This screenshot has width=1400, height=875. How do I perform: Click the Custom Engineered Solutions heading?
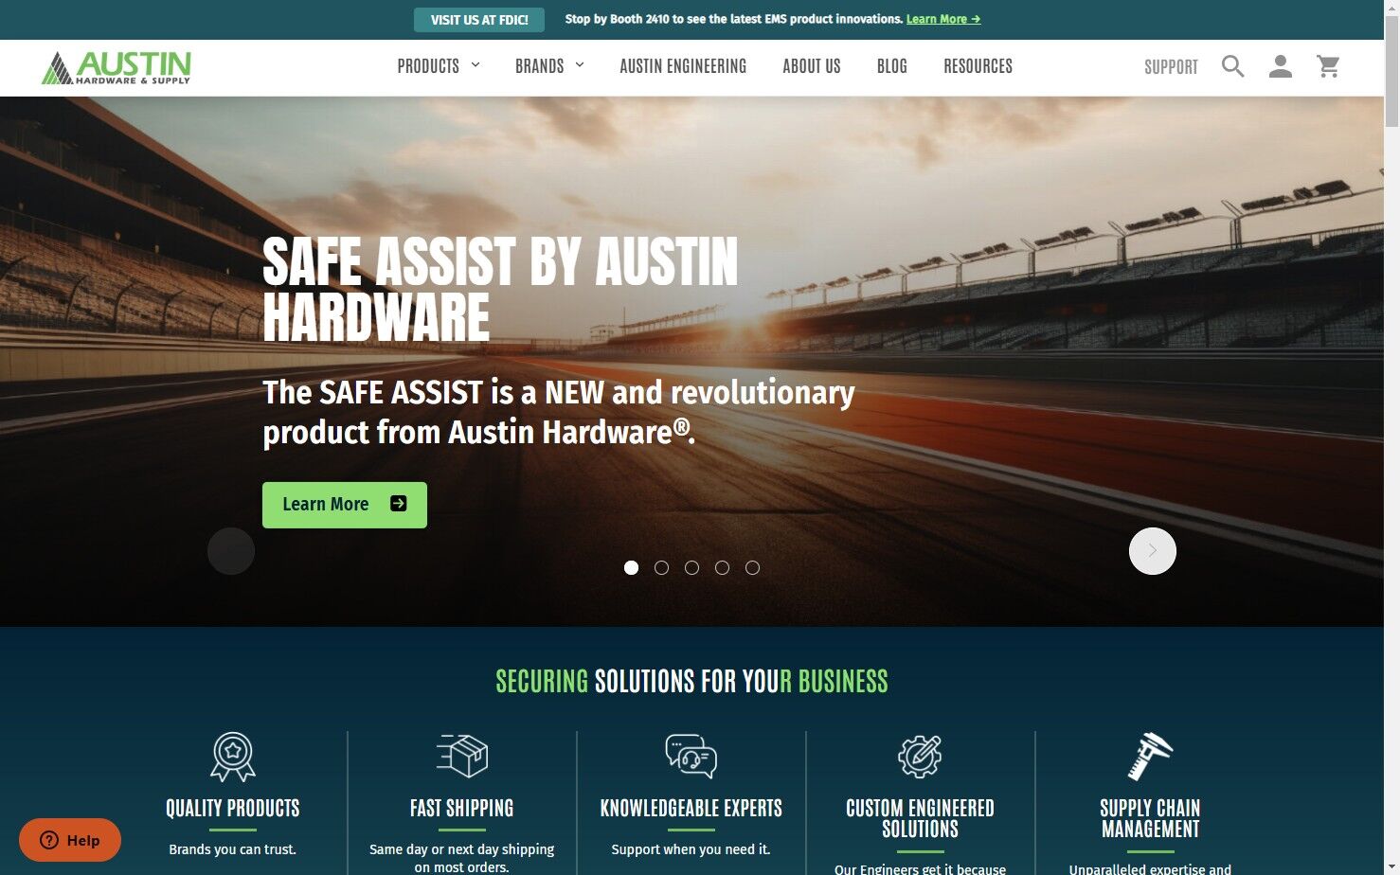(x=920, y=819)
